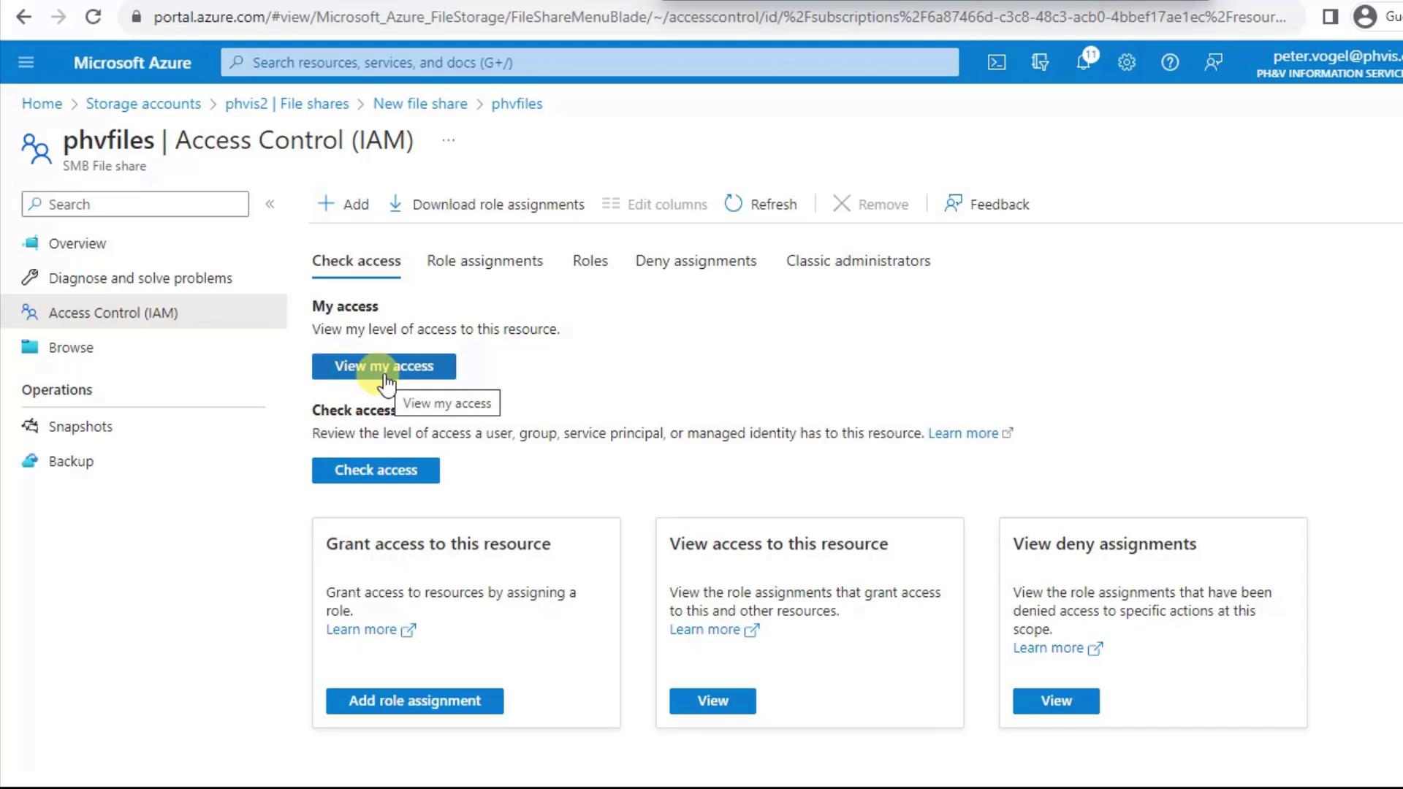Image resolution: width=1403 pixels, height=789 pixels.
Task: Open Snapshots in left menu
Action: point(80,427)
